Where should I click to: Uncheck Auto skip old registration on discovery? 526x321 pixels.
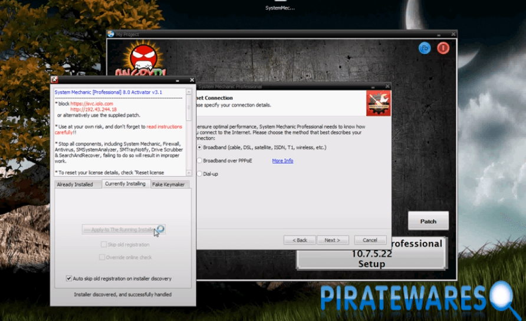pyautogui.click(x=69, y=279)
